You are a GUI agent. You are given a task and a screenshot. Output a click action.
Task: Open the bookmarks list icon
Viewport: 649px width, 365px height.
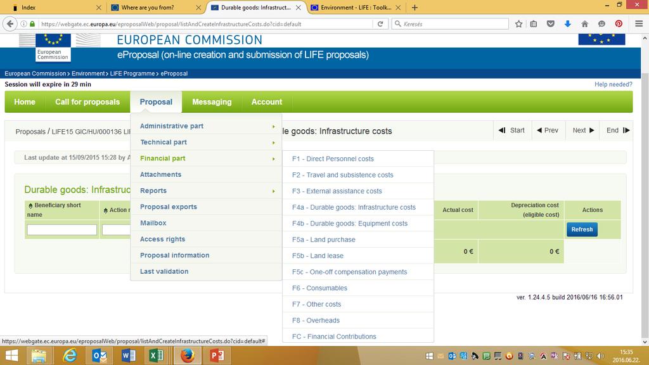click(x=534, y=24)
